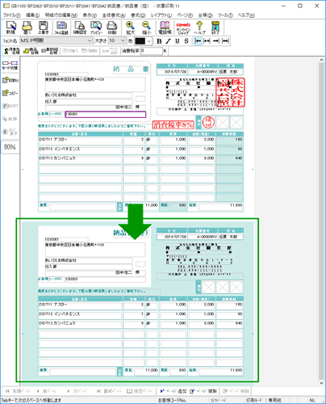Click the 次ページ navigation button
This screenshot has width=326, height=404.
(x=77, y=391)
